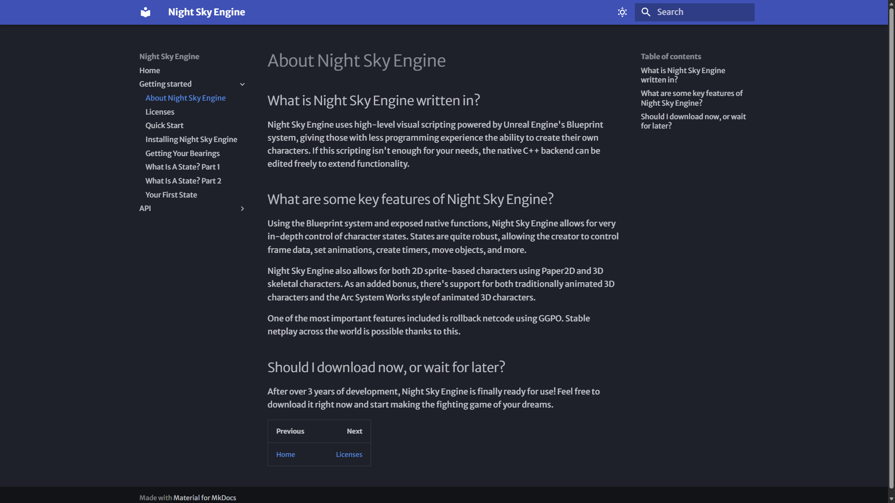Expand the API section chevron
895x503 pixels.
tap(242, 209)
